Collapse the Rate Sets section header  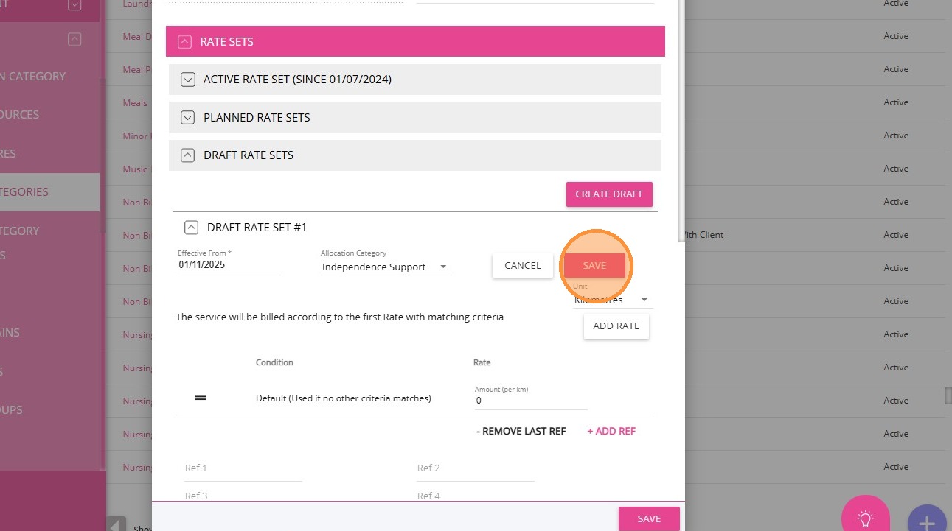point(184,42)
